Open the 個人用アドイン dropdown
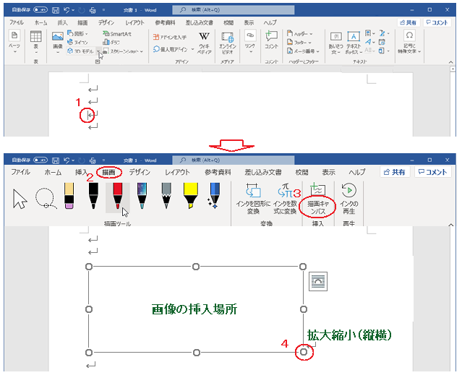Screen dimensions: 462x383 pyautogui.click(x=172, y=50)
